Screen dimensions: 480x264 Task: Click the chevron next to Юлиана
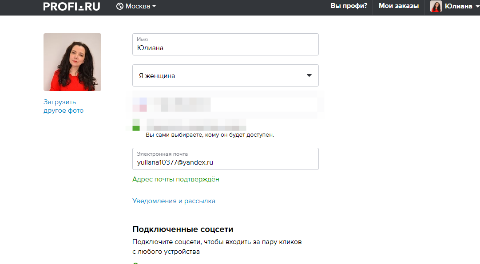[x=476, y=6]
